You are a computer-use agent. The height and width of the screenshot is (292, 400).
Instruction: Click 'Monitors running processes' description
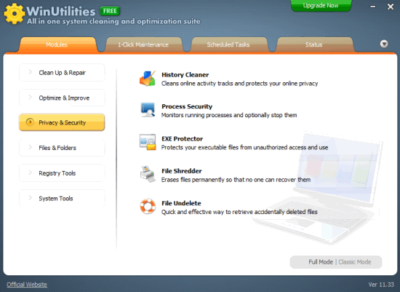pyautogui.click(x=229, y=115)
